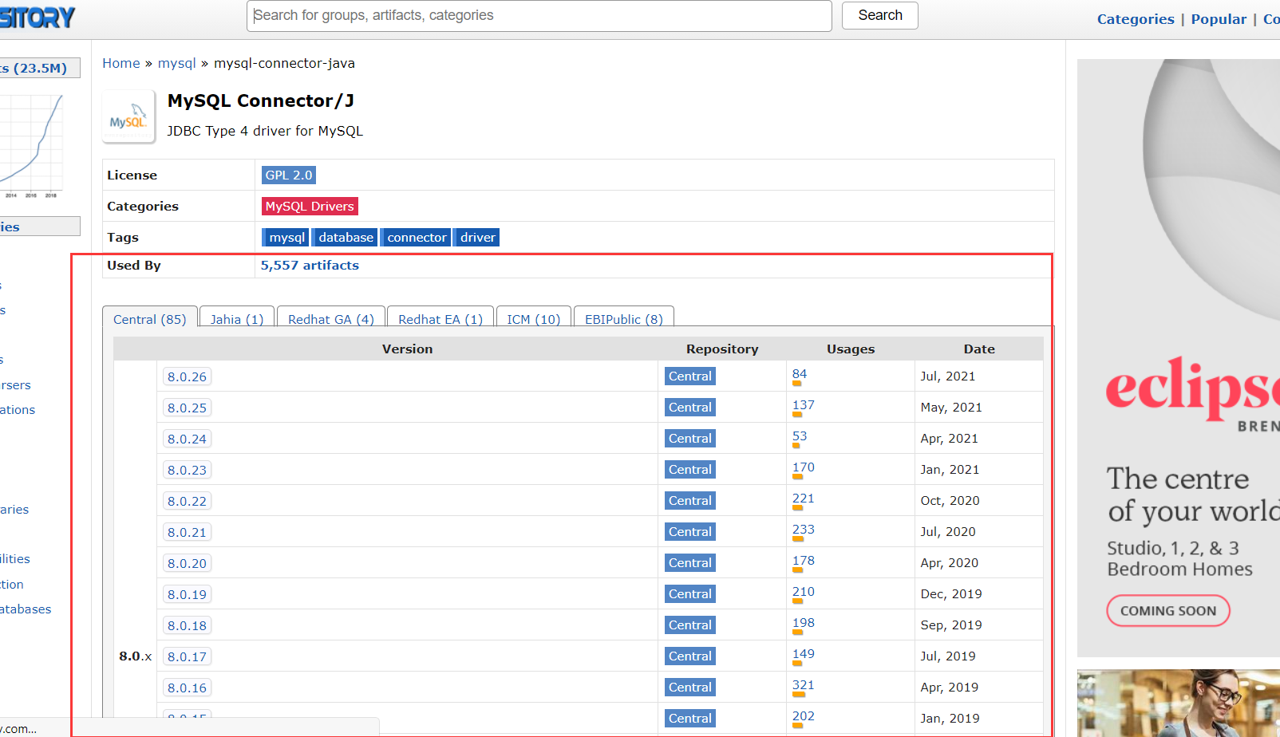Switch to the EBIPublic (8) tab
The width and height of the screenshot is (1280, 737).
pos(624,318)
